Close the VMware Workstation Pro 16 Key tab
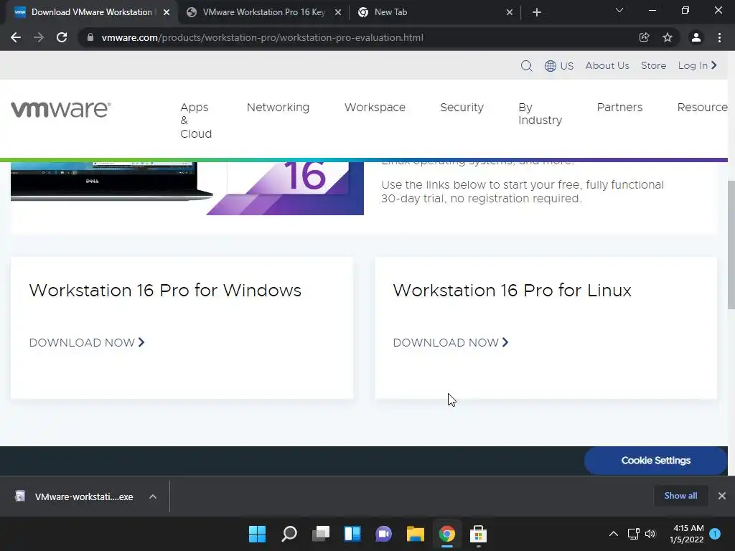The height and width of the screenshot is (551, 735). [x=338, y=12]
